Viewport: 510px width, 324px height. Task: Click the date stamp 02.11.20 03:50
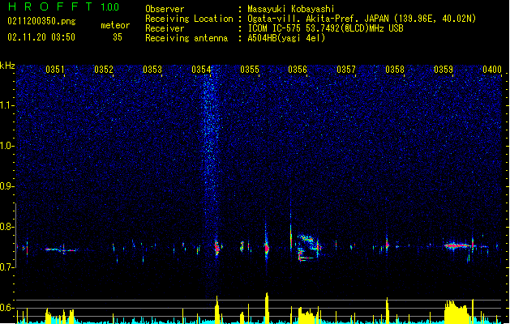click(x=41, y=37)
